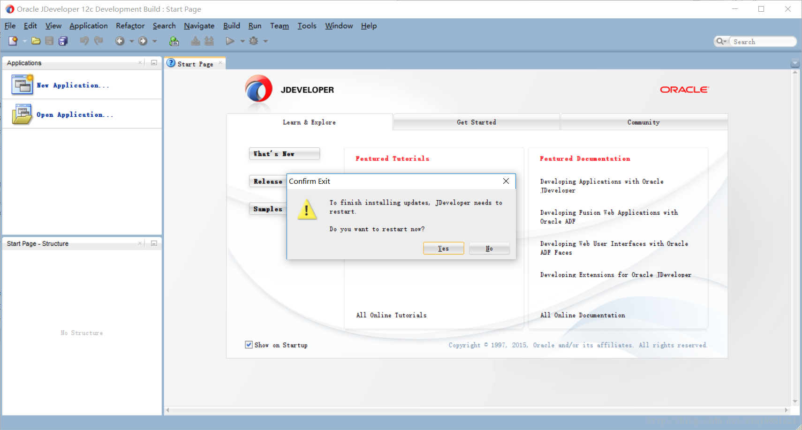Screen dimensions: 802x430
Task: Open the Edit menu
Action: click(x=30, y=26)
